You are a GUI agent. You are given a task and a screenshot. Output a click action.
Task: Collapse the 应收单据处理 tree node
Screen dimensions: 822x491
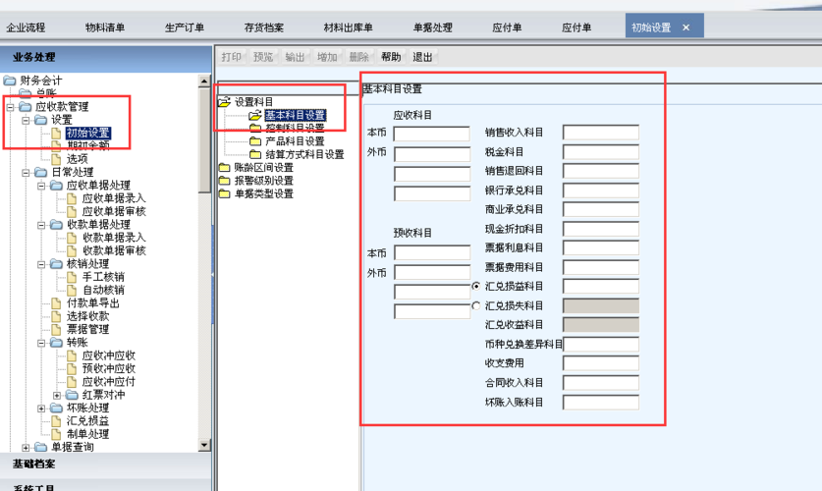coord(41,186)
